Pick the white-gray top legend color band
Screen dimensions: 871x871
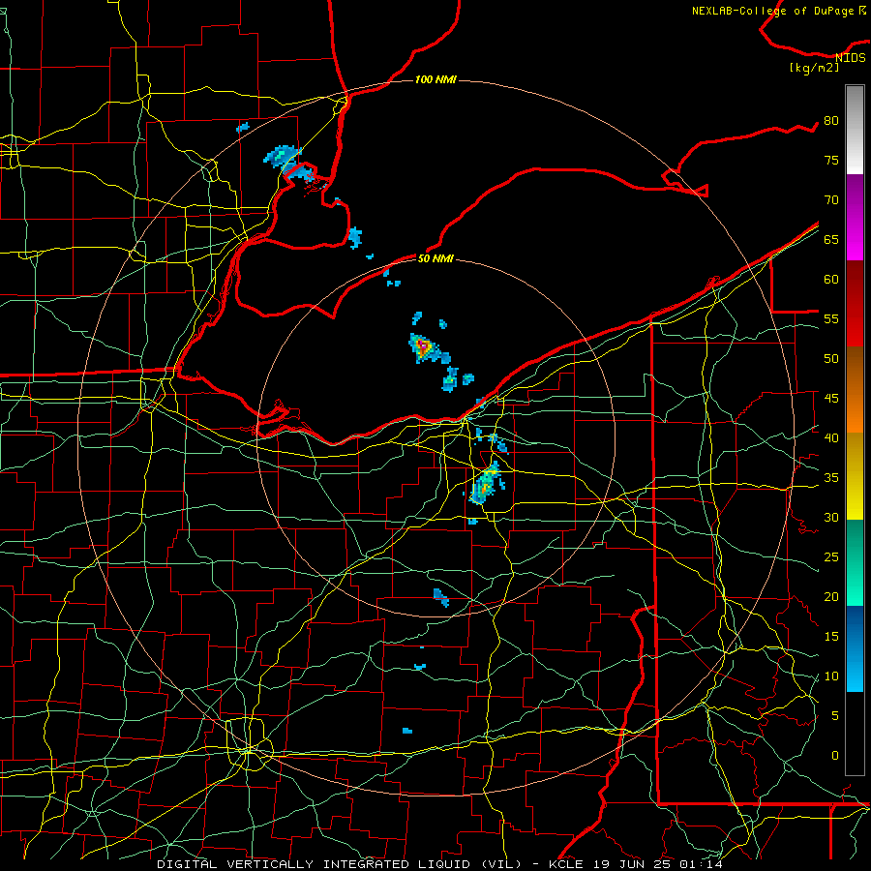click(855, 130)
